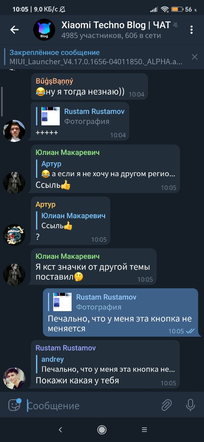This screenshot has width=204, height=442.
Task: Open Rustam Rustamov's profile avatar at bottom
Action: 14,378
